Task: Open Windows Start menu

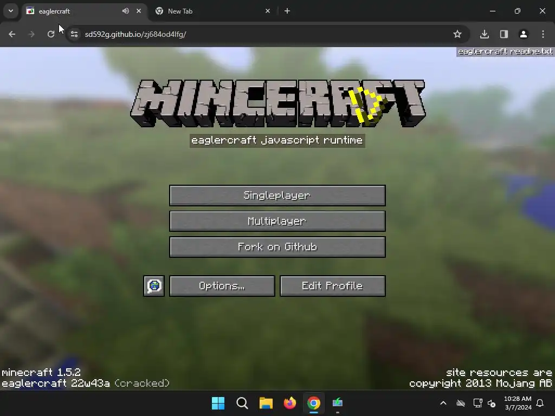Action: coord(218,403)
